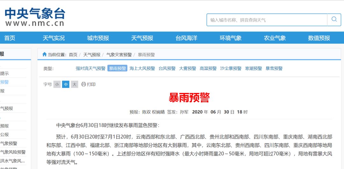Set font size to large (大)
The width and height of the screenshot is (344, 169).
coord(74,84)
